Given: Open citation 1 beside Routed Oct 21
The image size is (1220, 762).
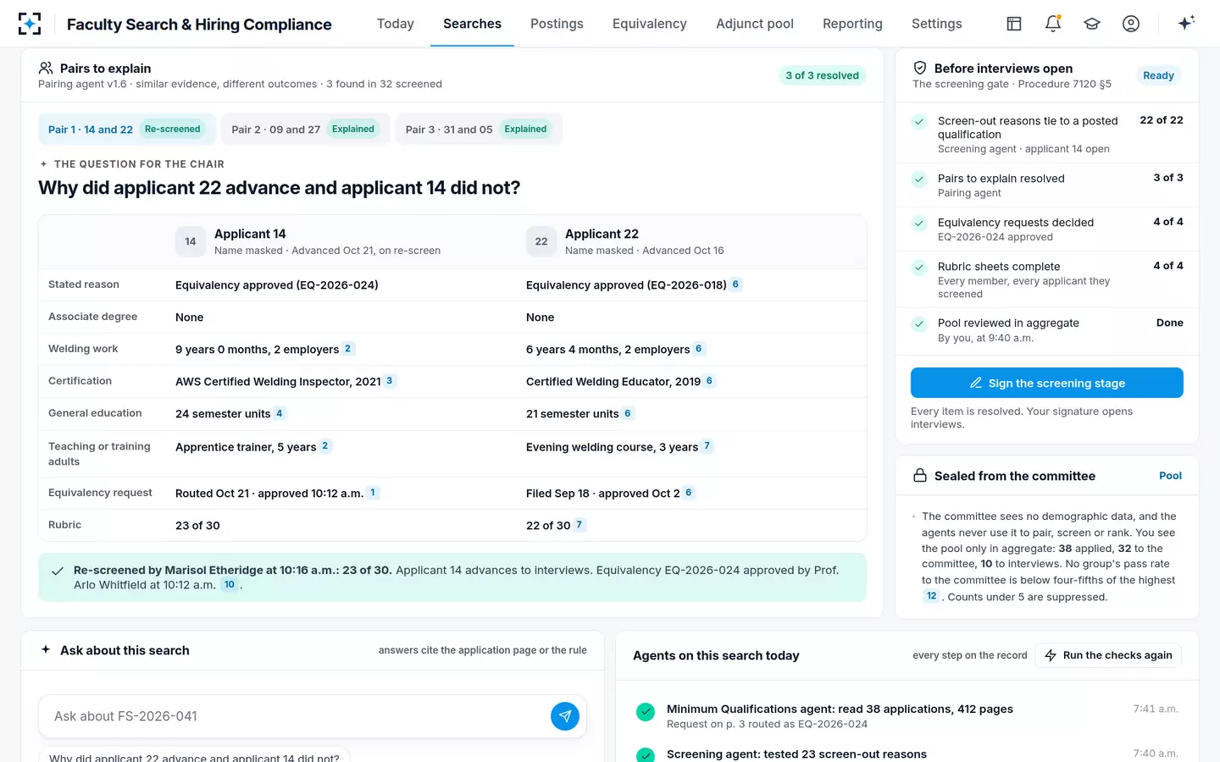Looking at the screenshot, I should pos(373,493).
